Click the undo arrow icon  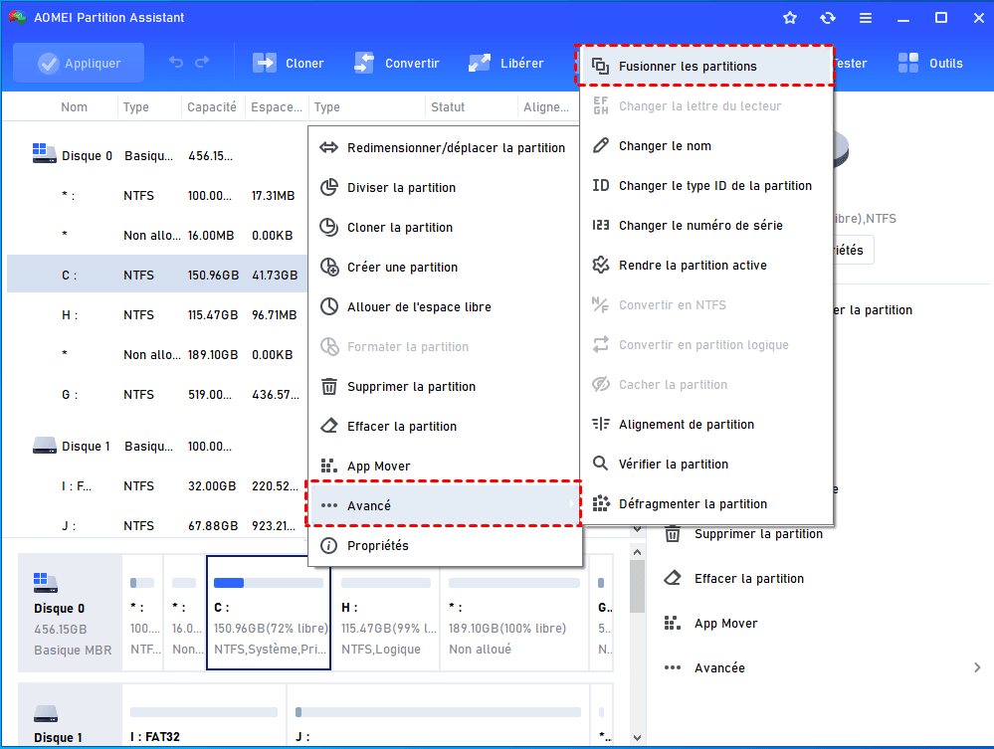click(x=176, y=63)
